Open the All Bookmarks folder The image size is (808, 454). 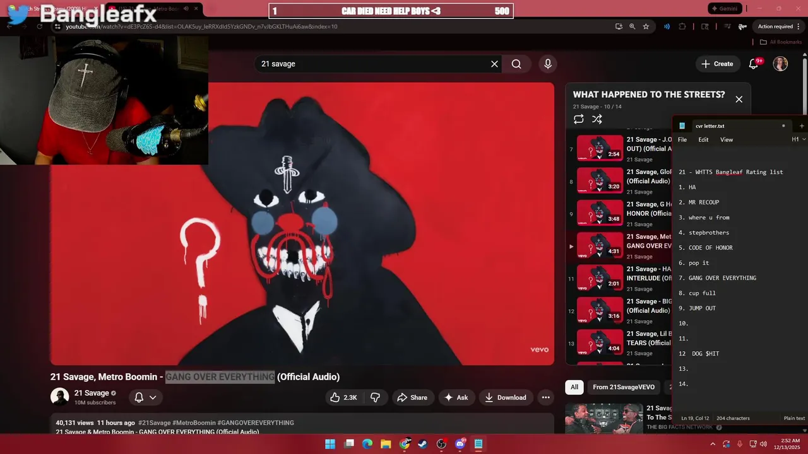(x=780, y=42)
